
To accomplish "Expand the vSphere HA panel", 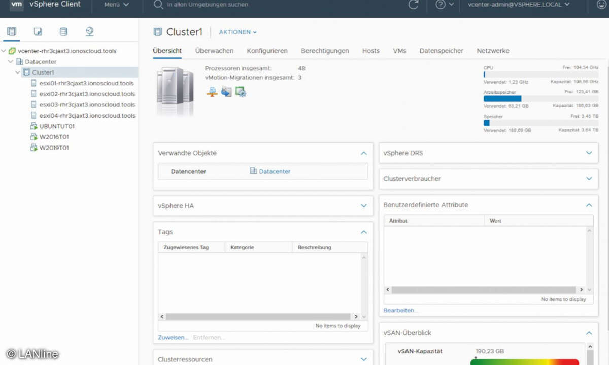I will [363, 206].
